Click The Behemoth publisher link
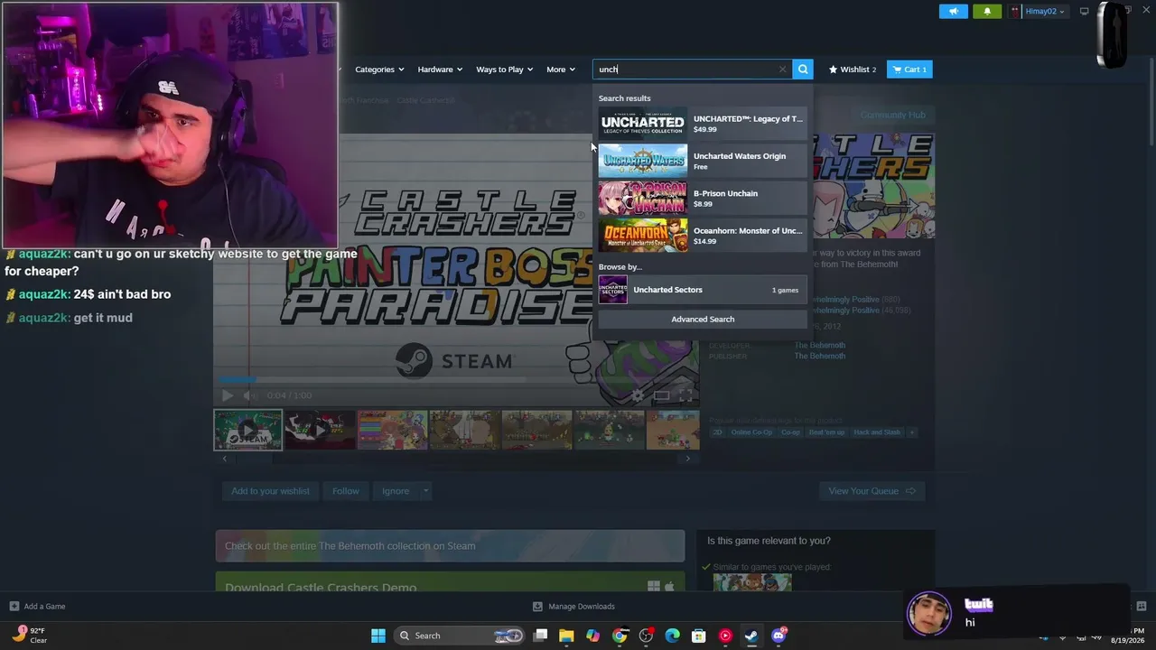Screen dimensions: 1156x650 tap(820, 356)
